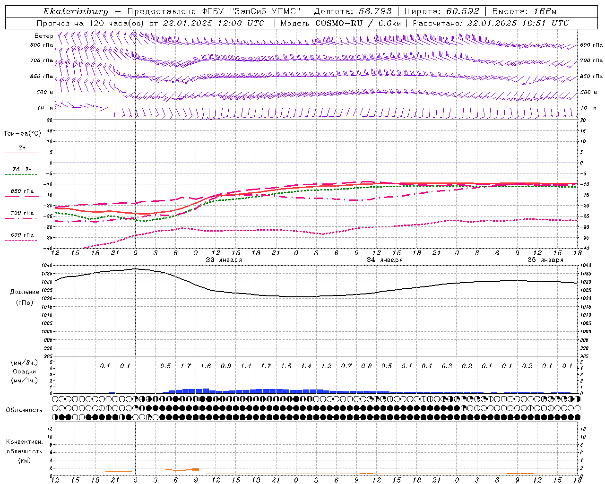The height and width of the screenshot is (484, 605).
Task: Click the '700 гПа' temperature legend entry
Action: coord(22,213)
